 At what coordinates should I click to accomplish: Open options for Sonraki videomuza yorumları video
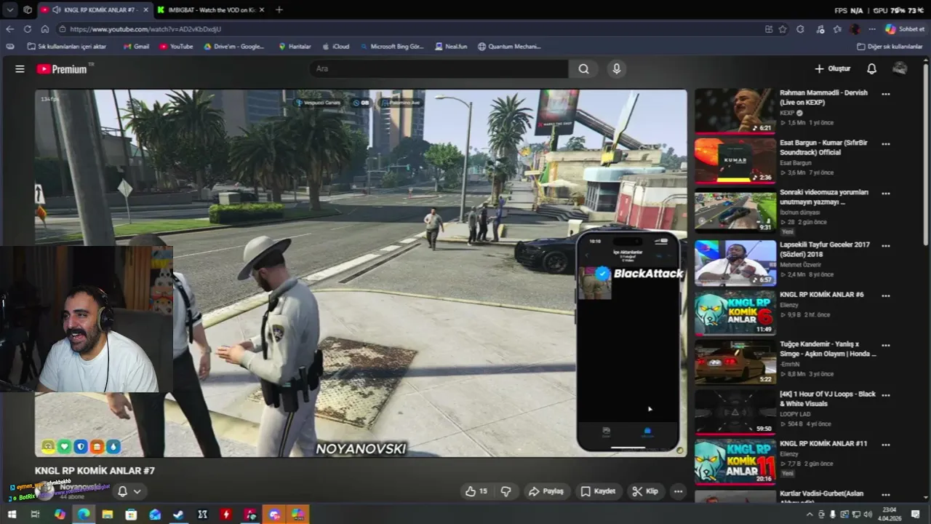(x=886, y=194)
